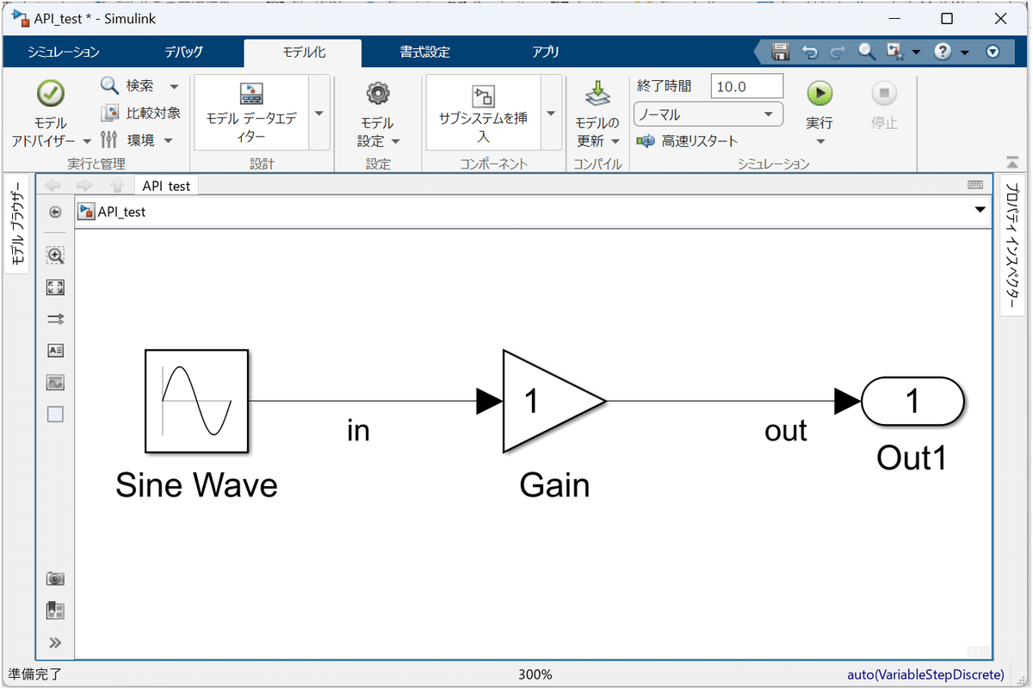Click the undo arrow in the quick access toolbar

click(809, 52)
